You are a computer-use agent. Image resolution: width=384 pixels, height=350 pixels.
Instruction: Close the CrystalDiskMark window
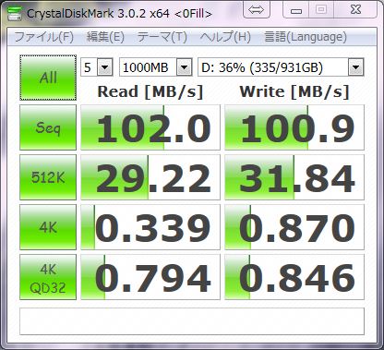click(355, 10)
